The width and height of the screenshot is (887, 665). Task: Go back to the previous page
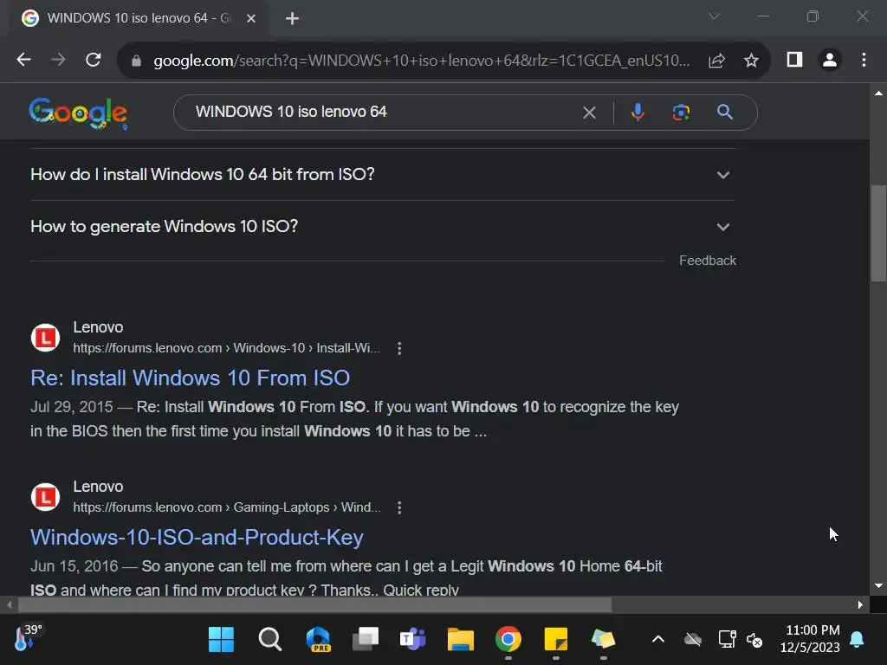(23, 60)
